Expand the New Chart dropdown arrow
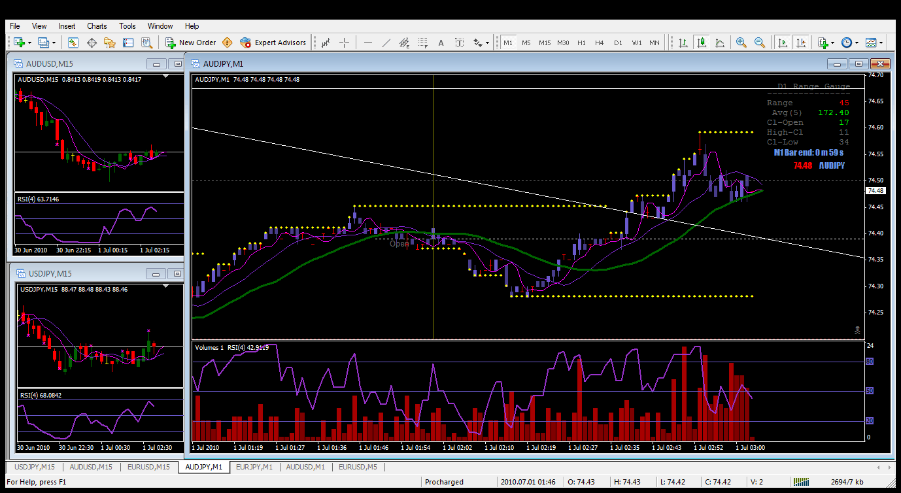 pos(30,43)
